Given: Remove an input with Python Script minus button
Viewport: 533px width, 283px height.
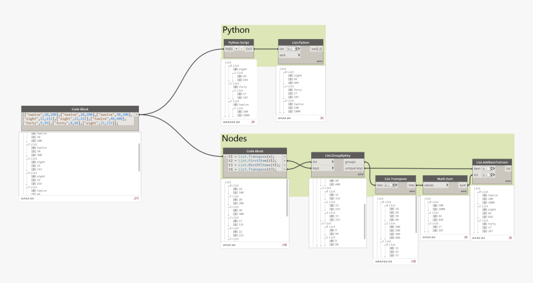Looking at the screenshot, I should (x=242, y=49).
